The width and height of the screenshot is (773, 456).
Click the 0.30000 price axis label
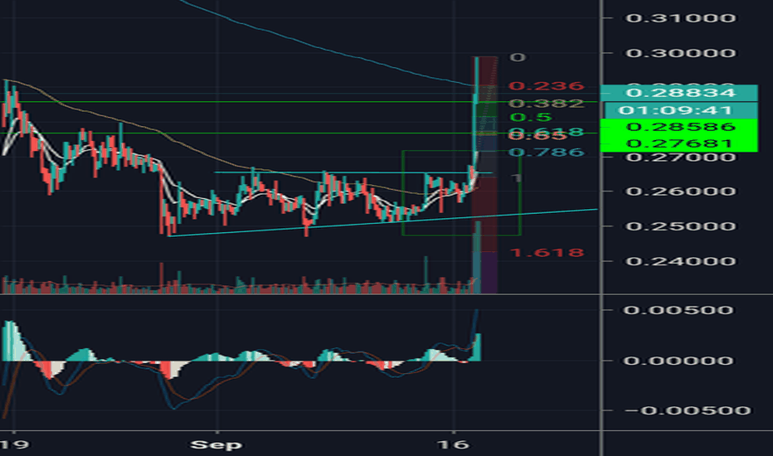coord(681,53)
